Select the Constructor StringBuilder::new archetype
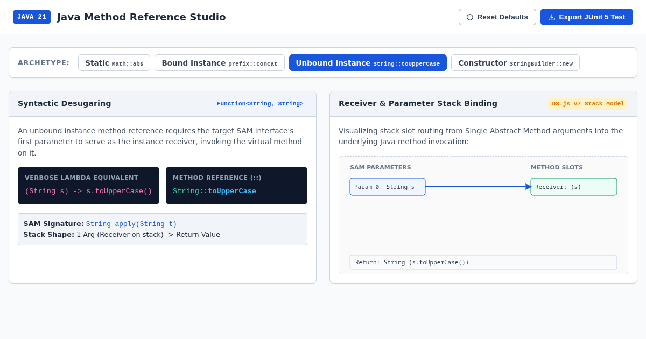The width and height of the screenshot is (646, 339). point(515,63)
